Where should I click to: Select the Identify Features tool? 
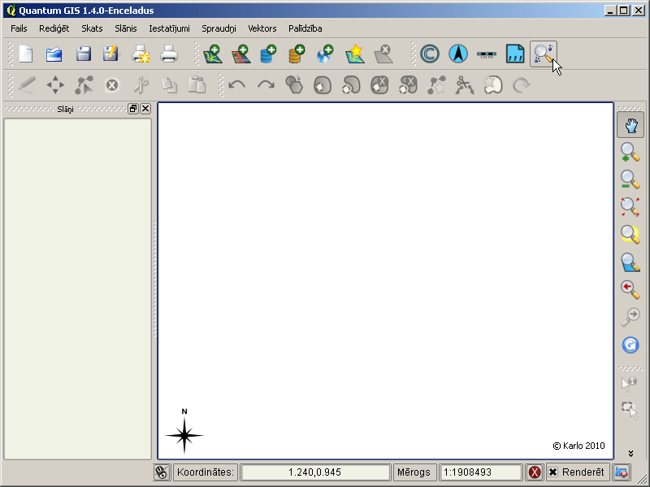point(629,383)
